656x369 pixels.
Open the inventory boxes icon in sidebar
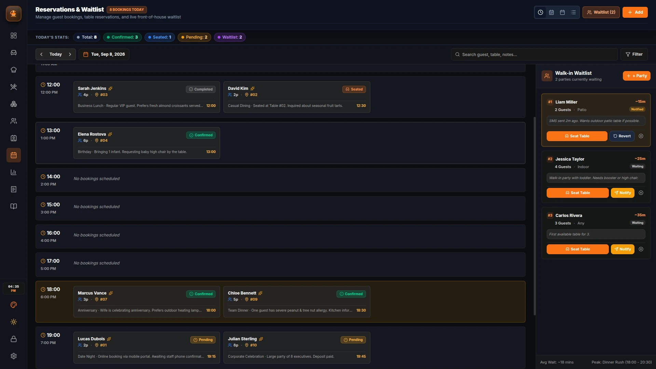pyautogui.click(x=14, y=104)
